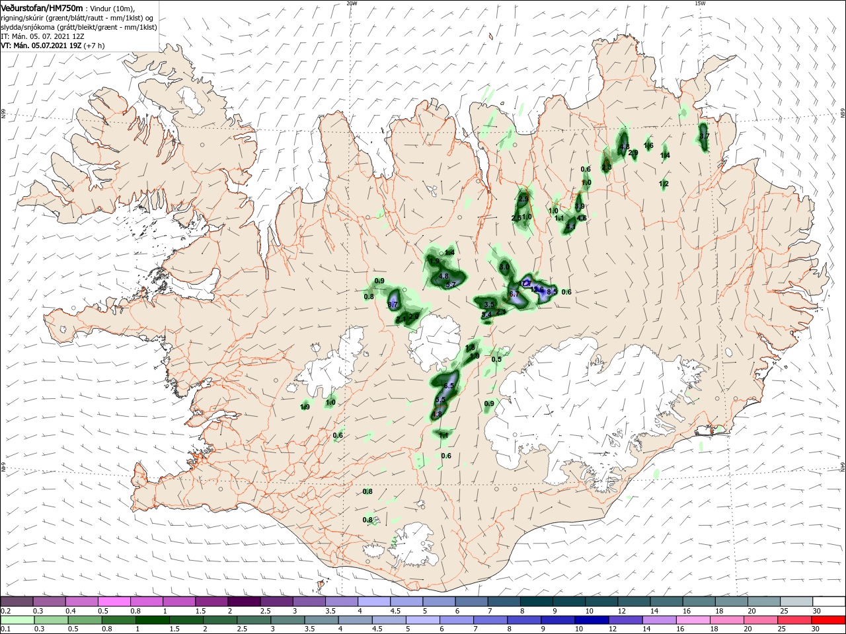Click the 'rigning/skúrir' legend description line

[77, 18]
